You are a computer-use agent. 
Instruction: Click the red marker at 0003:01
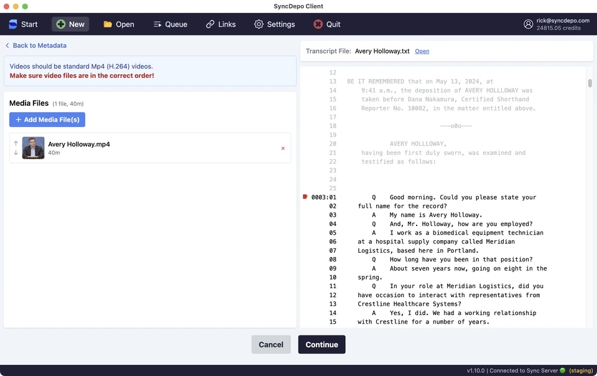pos(305,197)
